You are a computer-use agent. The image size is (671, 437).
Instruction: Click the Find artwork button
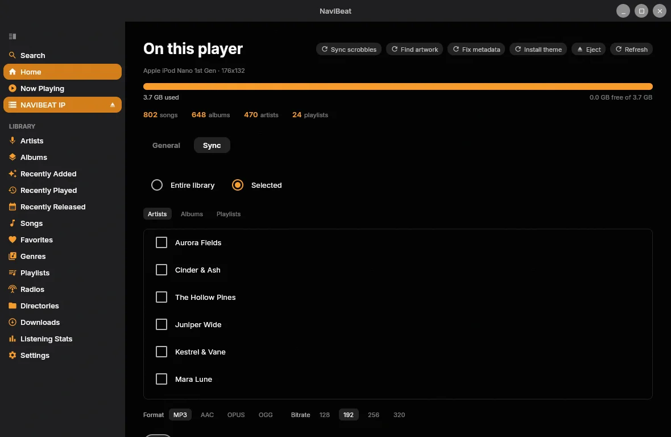414,50
